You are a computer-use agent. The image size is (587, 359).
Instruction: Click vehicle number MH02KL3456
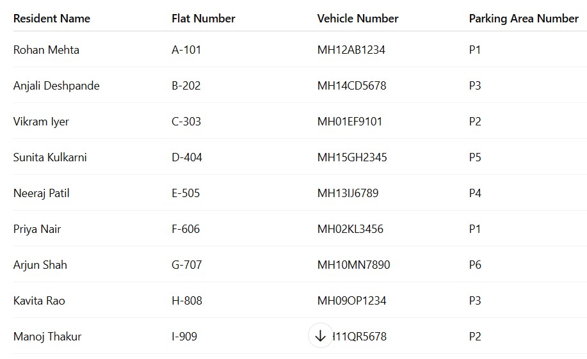tap(350, 229)
